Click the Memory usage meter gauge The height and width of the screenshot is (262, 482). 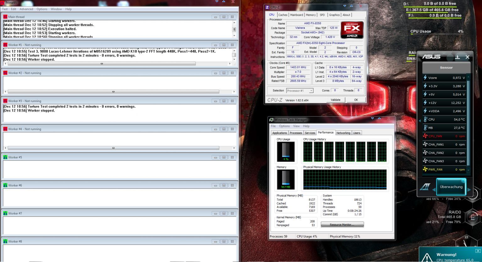point(286,180)
